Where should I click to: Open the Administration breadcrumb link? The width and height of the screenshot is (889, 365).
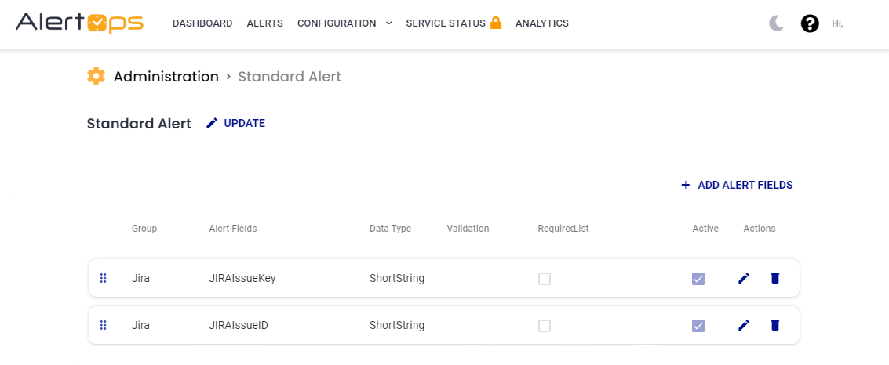click(166, 77)
